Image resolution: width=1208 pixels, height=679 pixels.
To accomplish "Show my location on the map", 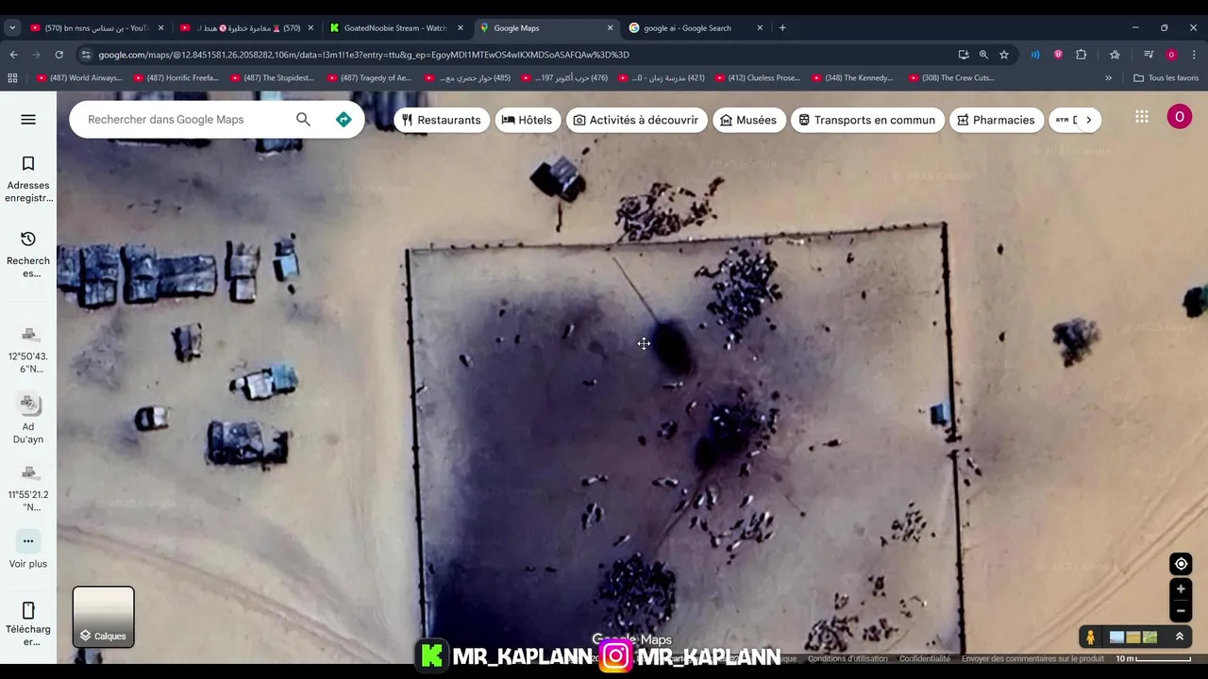I will pyautogui.click(x=1181, y=564).
